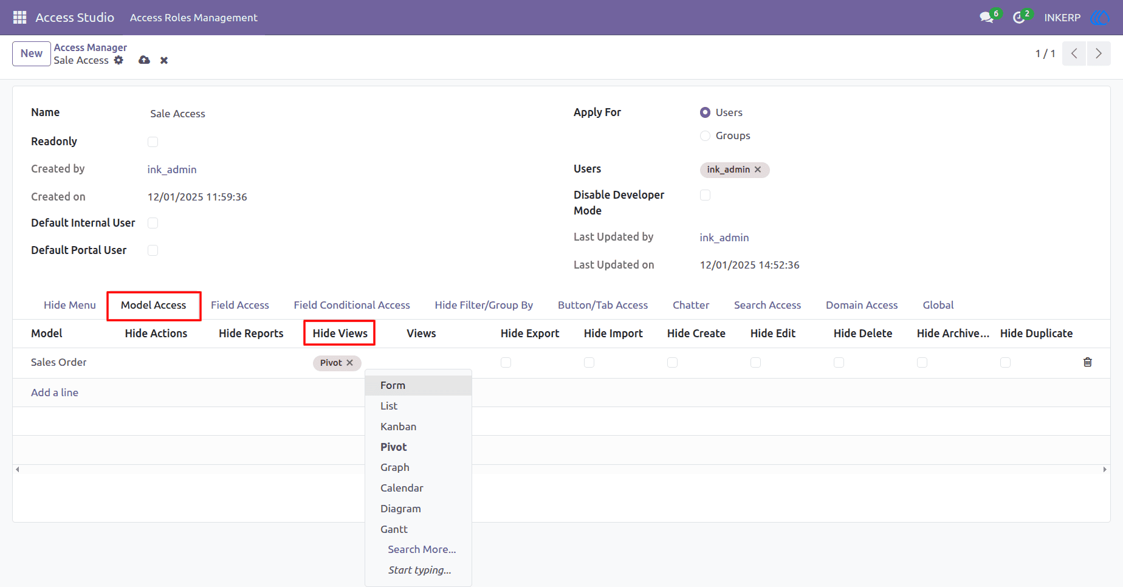Image resolution: width=1123 pixels, height=587 pixels.
Task: Go to the next record arrow
Action: (x=1099, y=53)
